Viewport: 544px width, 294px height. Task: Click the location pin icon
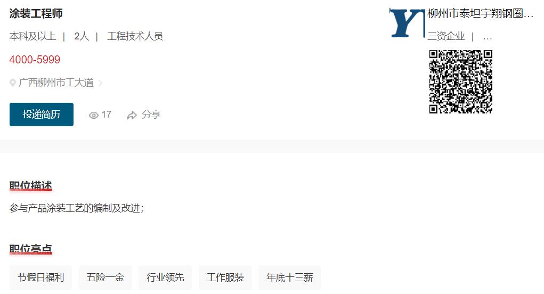(x=13, y=83)
